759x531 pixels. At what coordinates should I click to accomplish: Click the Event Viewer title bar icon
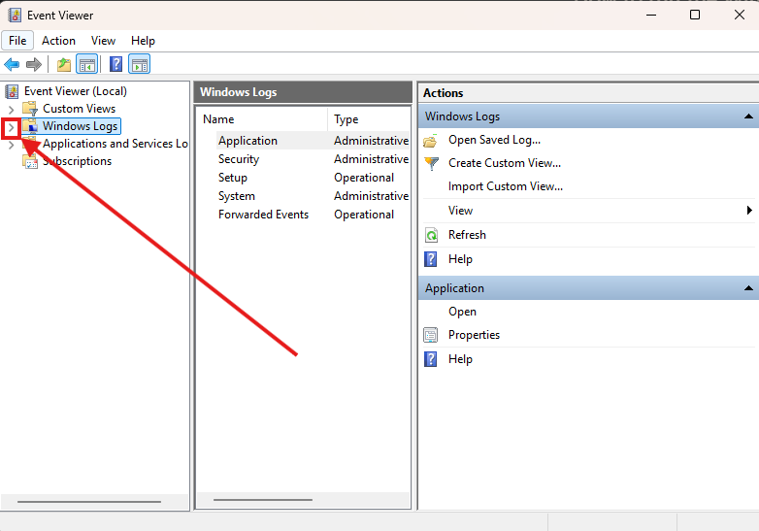click(15, 15)
